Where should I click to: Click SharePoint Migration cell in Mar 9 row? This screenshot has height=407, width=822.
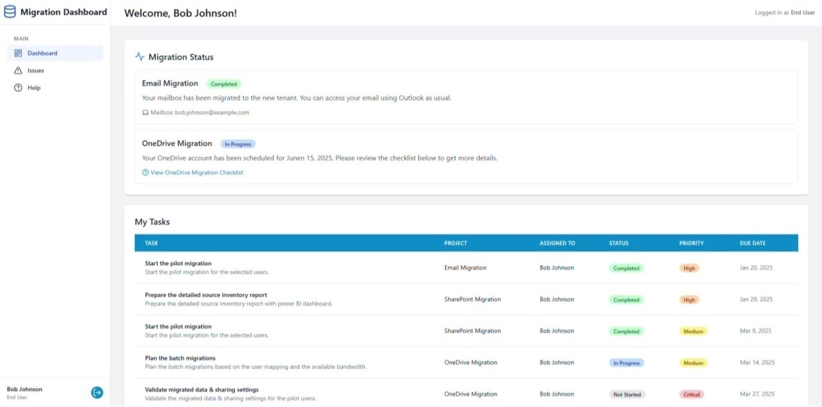pyautogui.click(x=473, y=331)
